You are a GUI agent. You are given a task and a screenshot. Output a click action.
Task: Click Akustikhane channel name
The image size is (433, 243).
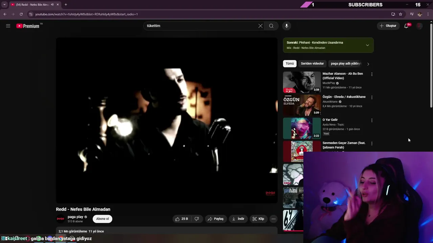pyautogui.click(x=330, y=102)
